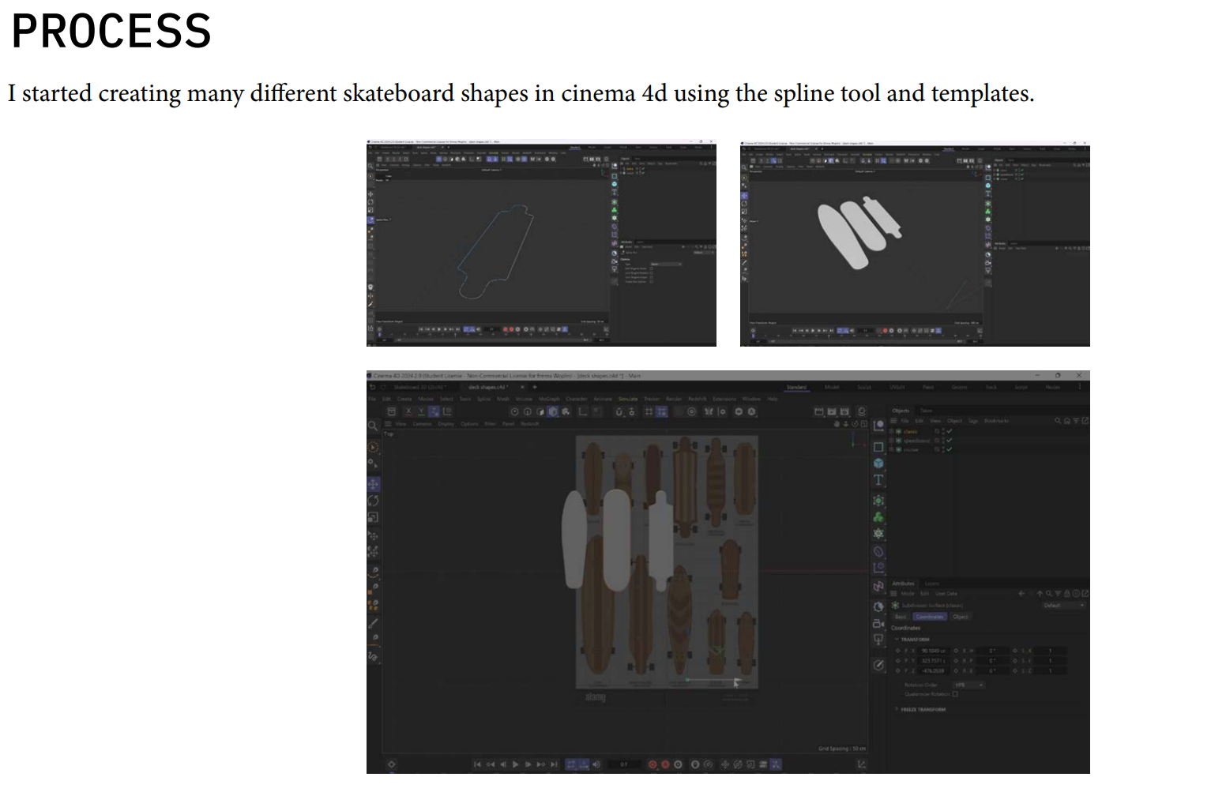Viewport: 1211px width, 792px height.
Task: Switch to Takes tab in Objects manager
Action: [926, 411]
